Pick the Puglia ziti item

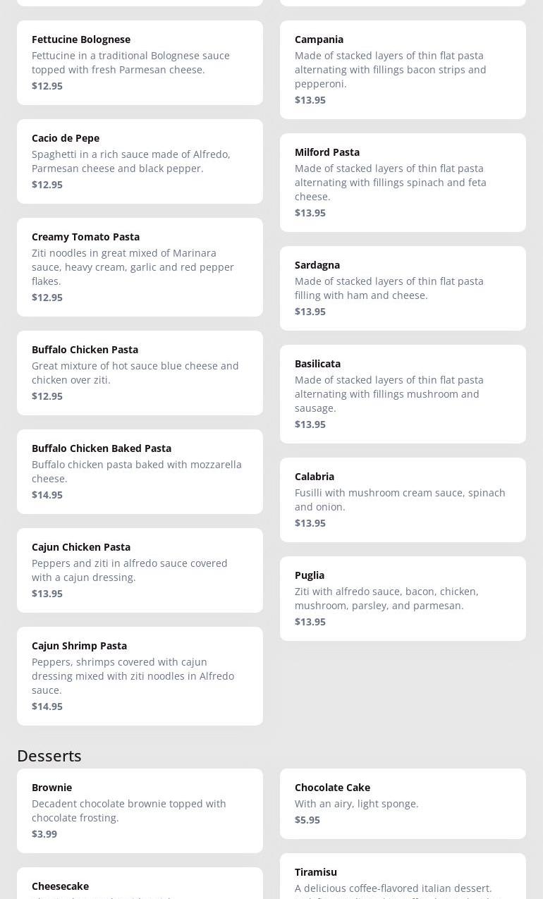403,599
